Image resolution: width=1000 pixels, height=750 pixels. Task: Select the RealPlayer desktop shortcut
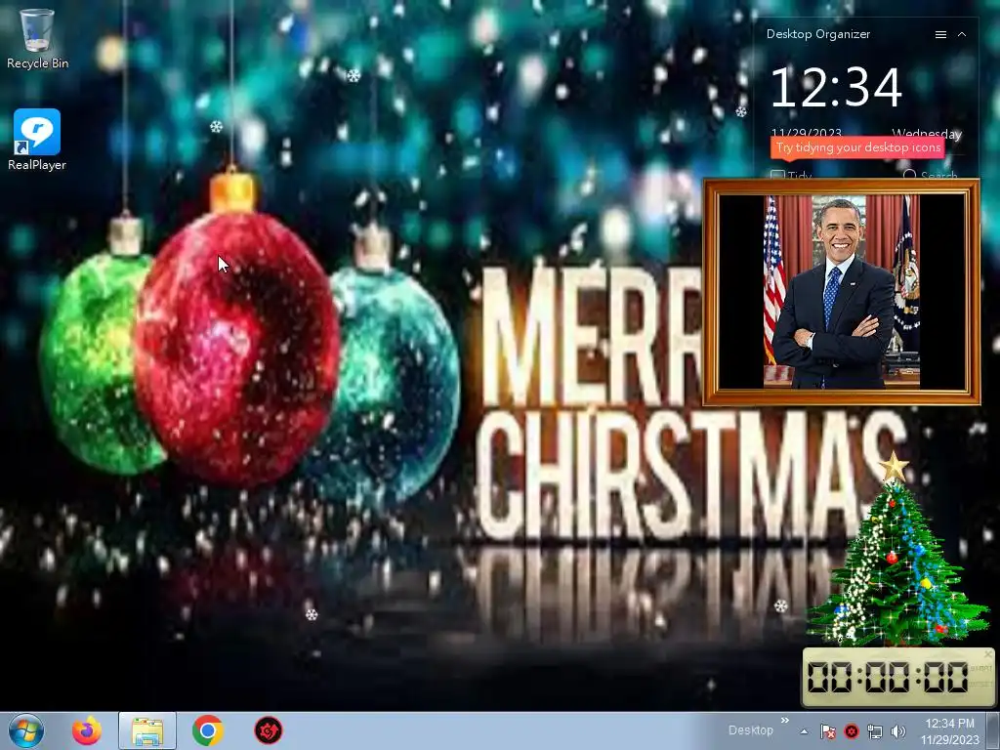coord(37,140)
